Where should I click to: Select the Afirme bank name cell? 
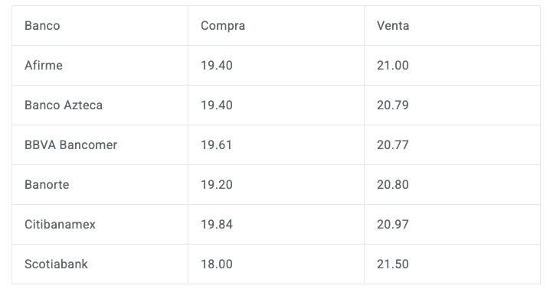(x=100, y=66)
